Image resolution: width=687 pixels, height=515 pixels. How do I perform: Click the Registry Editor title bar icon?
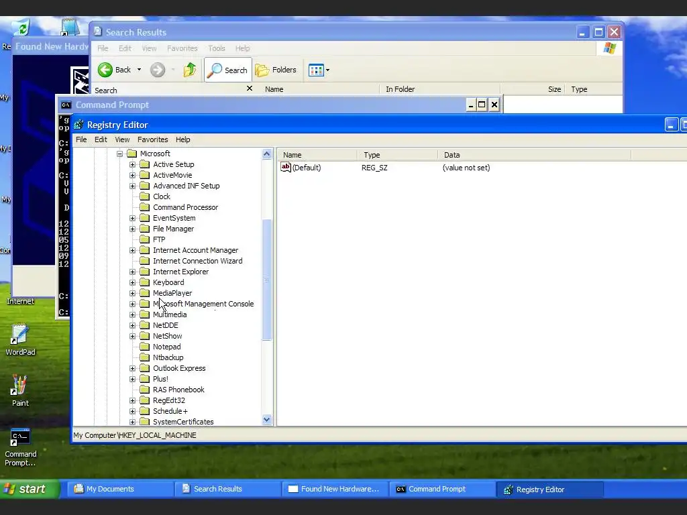(78, 125)
